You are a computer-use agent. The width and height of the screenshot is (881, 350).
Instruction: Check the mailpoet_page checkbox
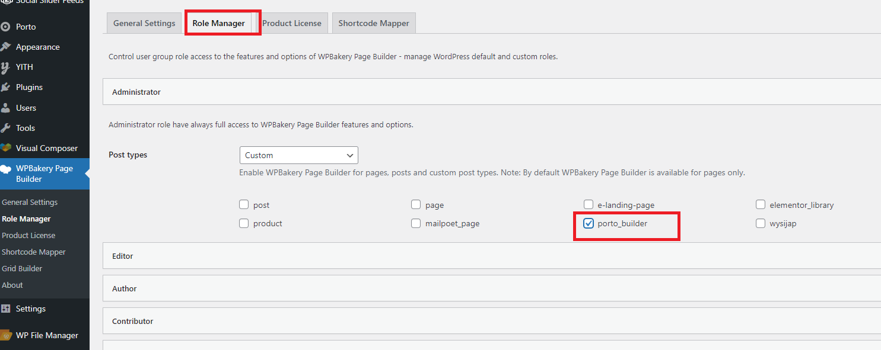point(416,223)
